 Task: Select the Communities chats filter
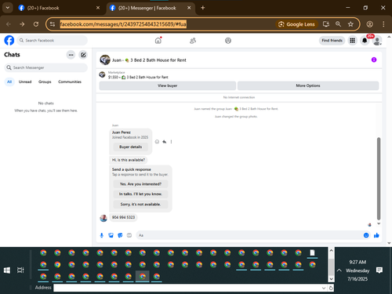coord(70,82)
